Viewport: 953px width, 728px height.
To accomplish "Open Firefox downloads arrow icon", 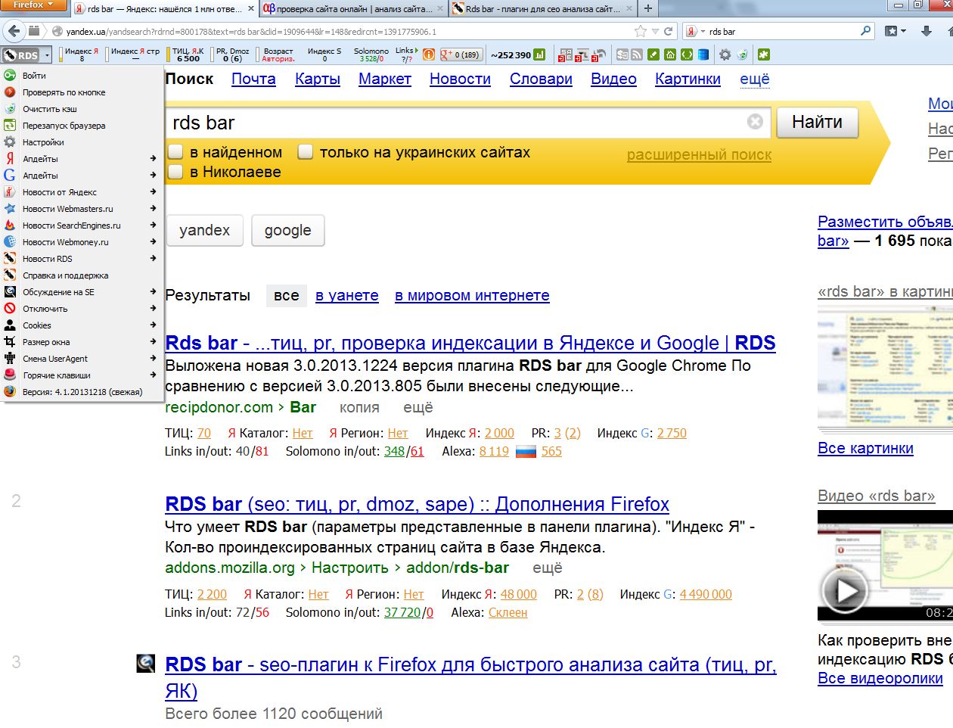I will (x=926, y=31).
